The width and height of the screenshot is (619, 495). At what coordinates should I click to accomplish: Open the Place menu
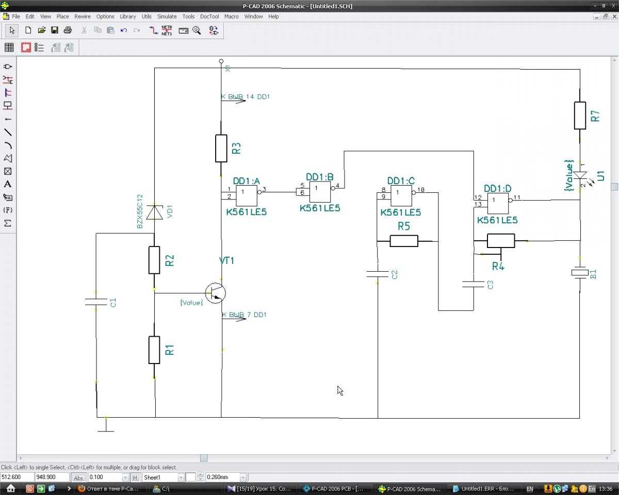coord(62,16)
